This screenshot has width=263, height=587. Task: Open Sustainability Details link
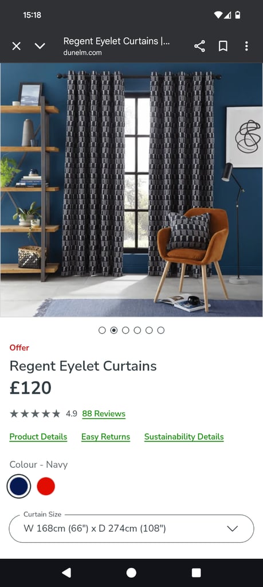pos(184,437)
